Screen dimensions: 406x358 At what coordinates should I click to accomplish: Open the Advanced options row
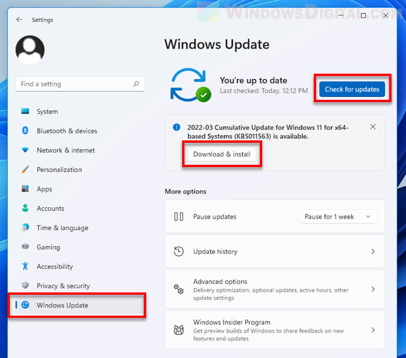[274, 289]
